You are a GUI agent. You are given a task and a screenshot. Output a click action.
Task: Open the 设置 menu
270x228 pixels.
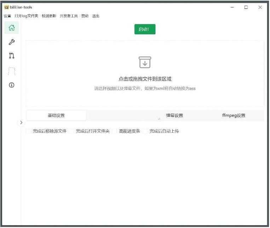pos(7,16)
